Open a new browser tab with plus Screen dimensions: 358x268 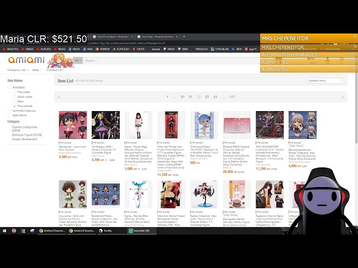tap(184, 36)
